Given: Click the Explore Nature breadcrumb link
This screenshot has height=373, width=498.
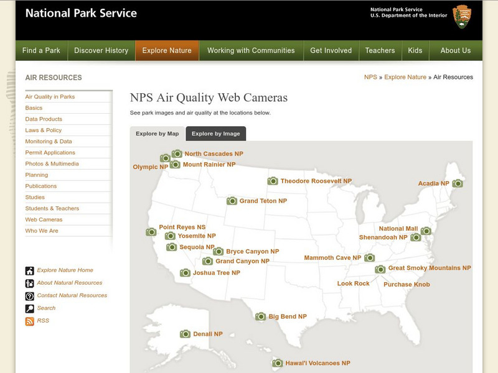Looking at the screenshot, I should click(x=405, y=77).
